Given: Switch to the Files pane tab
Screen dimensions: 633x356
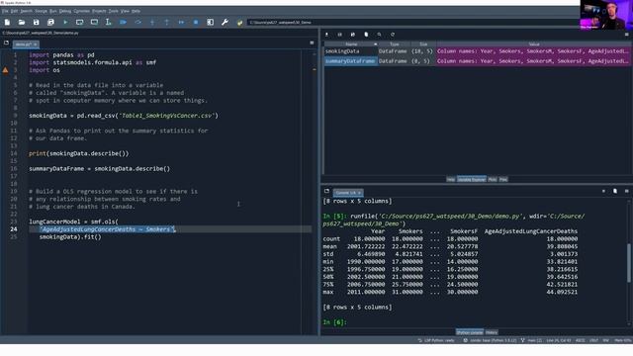Looking at the screenshot, I should click(x=503, y=179).
